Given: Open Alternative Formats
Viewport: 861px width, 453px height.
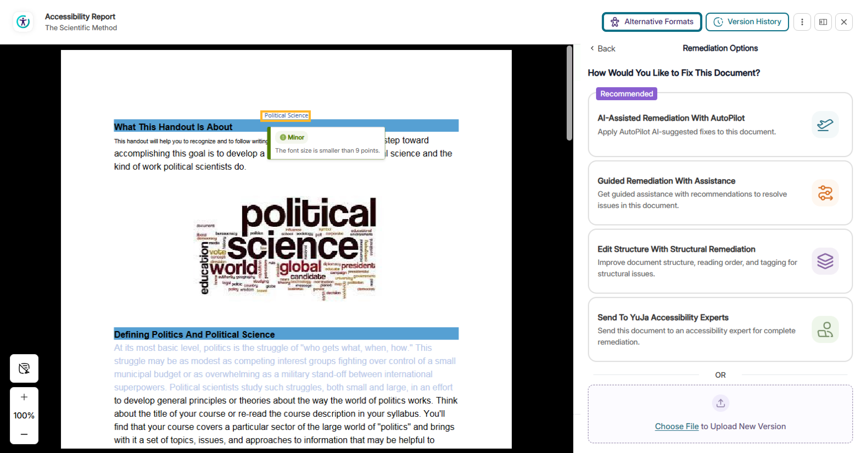Looking at the screenshot, I should pyautogui.click(x=652, y=22).
